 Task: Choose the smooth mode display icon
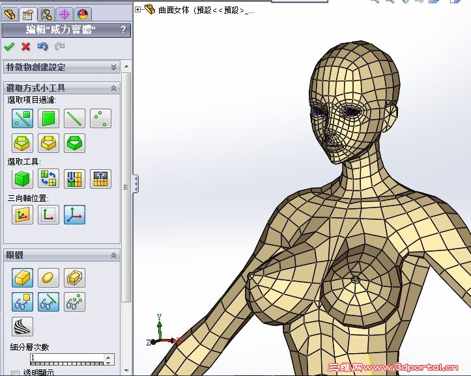tap(48, 278)
